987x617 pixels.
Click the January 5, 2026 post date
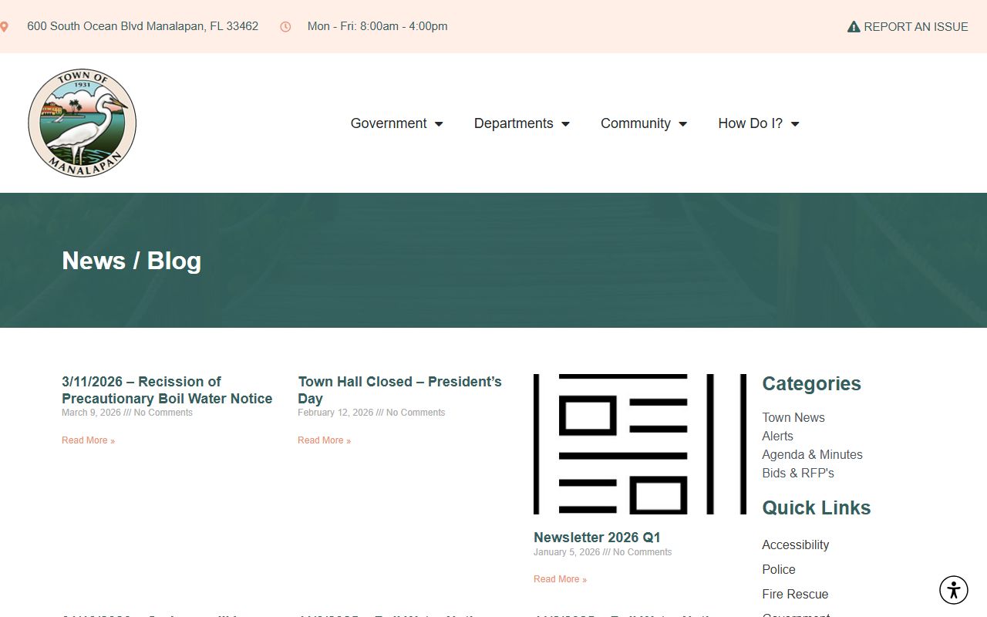[x=567, y=552]
